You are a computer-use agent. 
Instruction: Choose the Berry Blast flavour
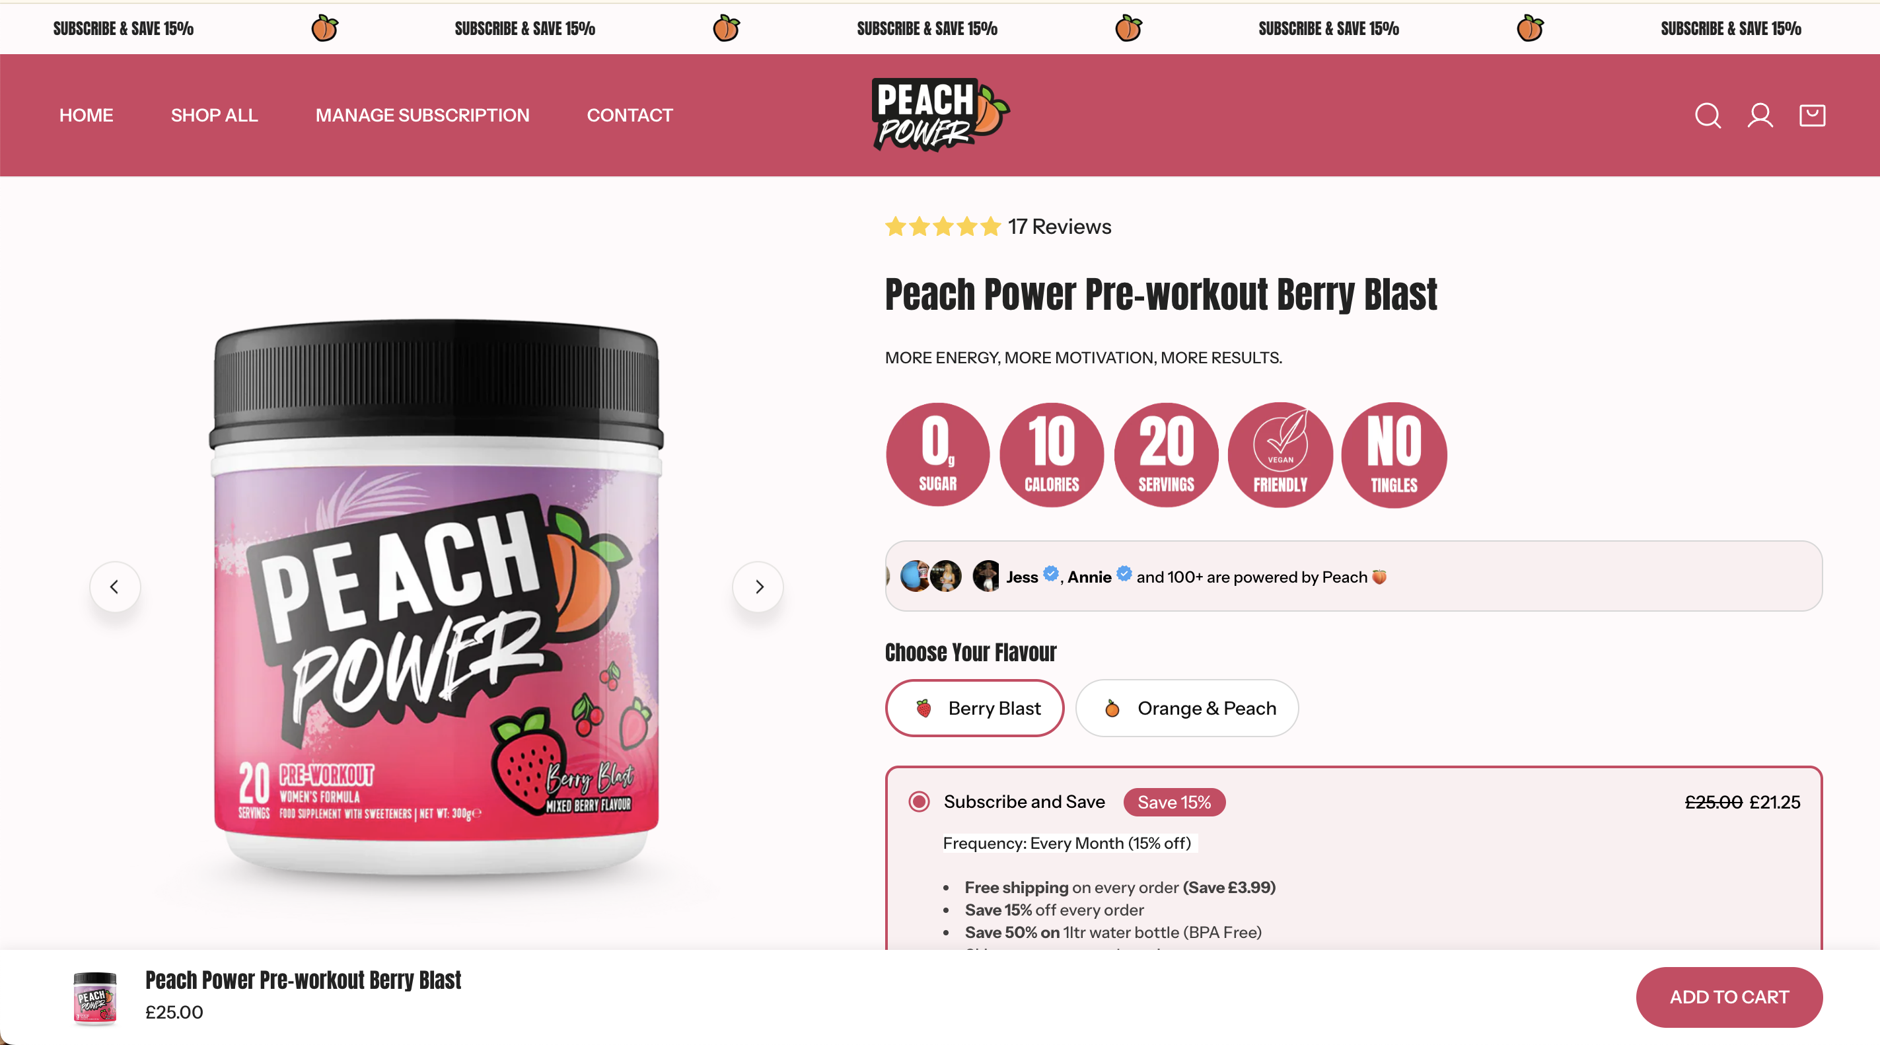974,708
